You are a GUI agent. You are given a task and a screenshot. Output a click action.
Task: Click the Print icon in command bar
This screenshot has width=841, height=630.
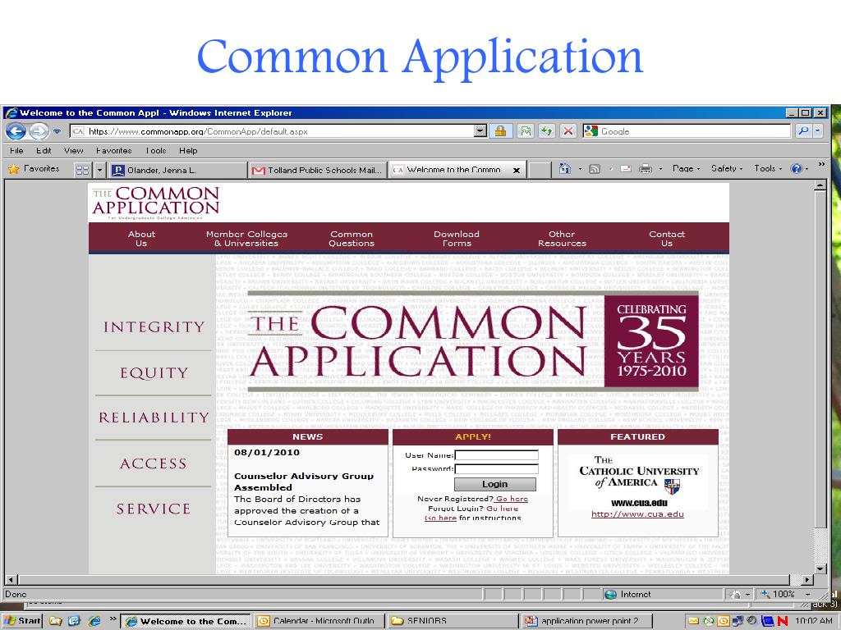click(x=646, y=169)
